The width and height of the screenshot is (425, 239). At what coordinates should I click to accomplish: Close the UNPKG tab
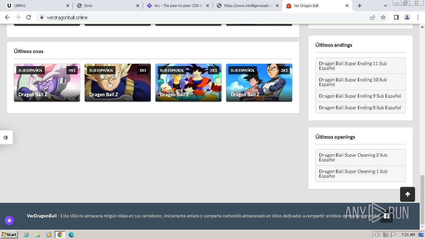click(x=68, y=6)
